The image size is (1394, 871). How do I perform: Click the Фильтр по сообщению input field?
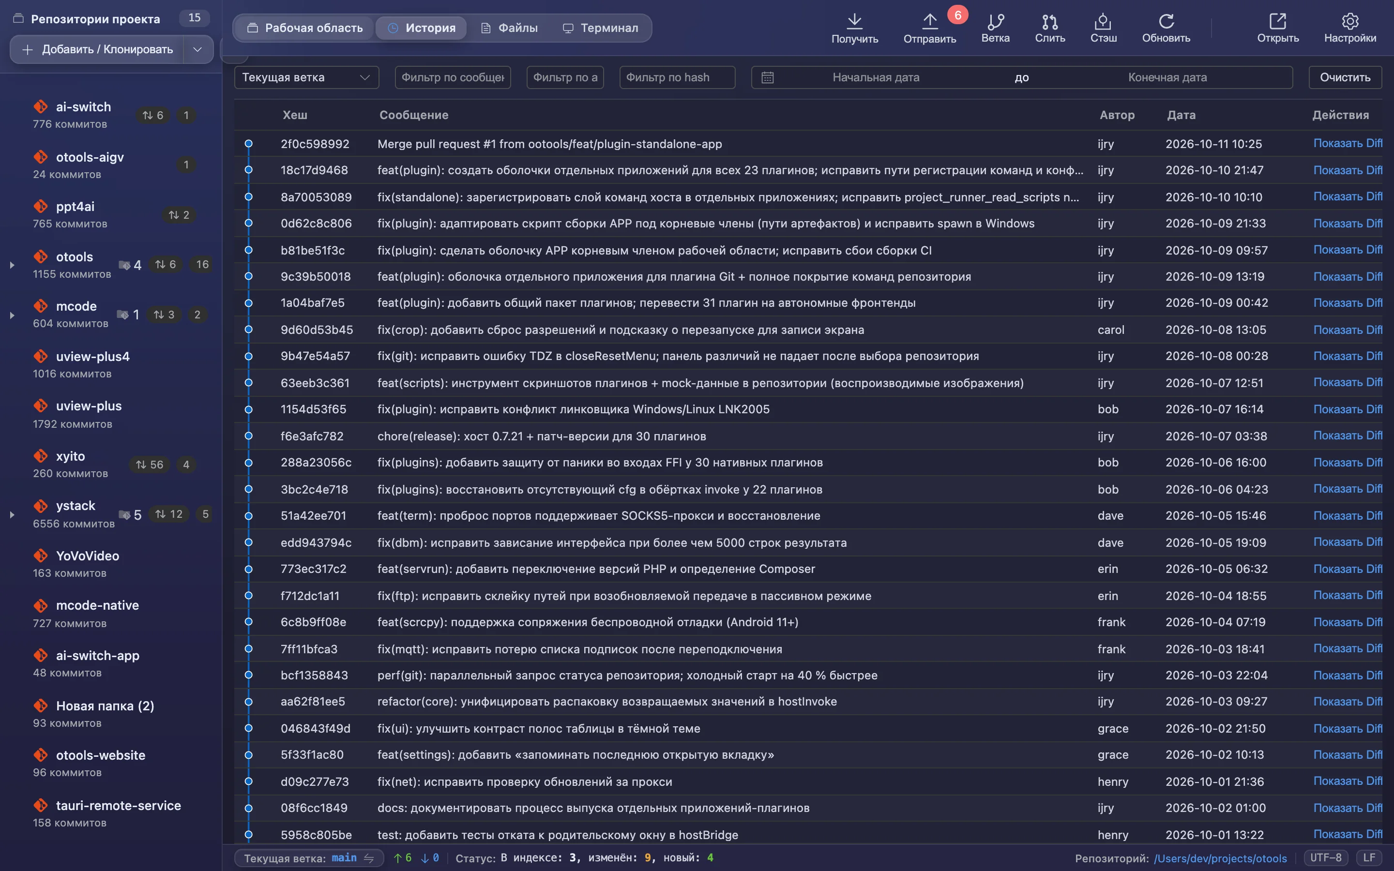[453, 77]
